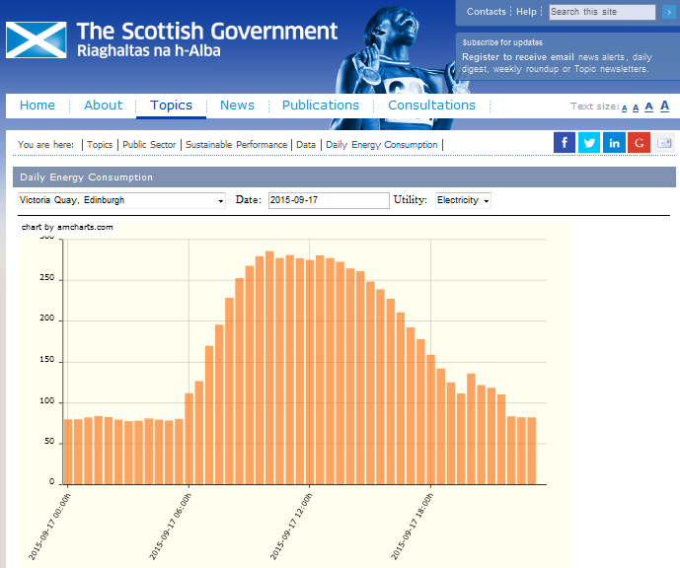Open the Topics navigation tab
This screenshot has width=680, height=568.
click(x=171, y=106)
